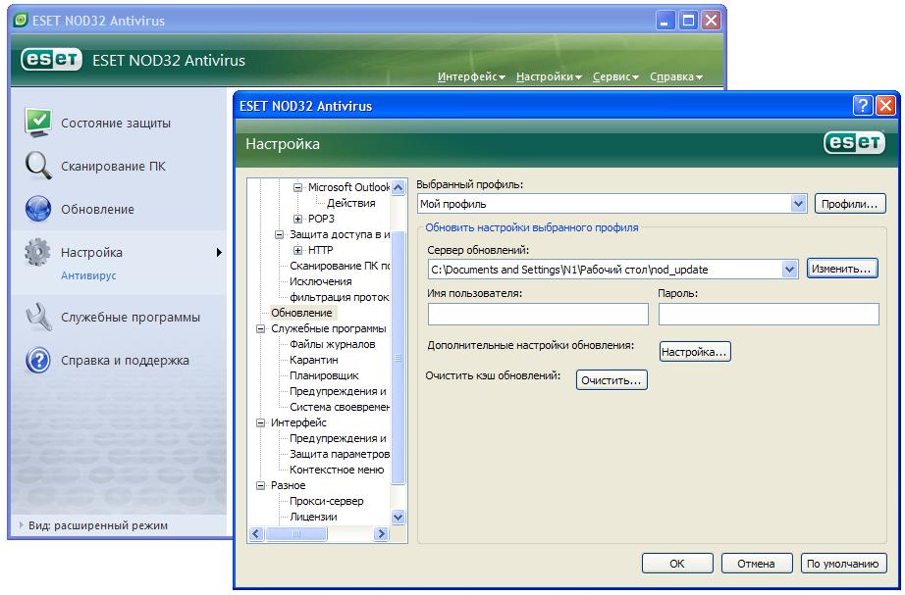
Task: Select Лицензии in the settings tree
Action: pyautogui.click(x=313, y=517)
